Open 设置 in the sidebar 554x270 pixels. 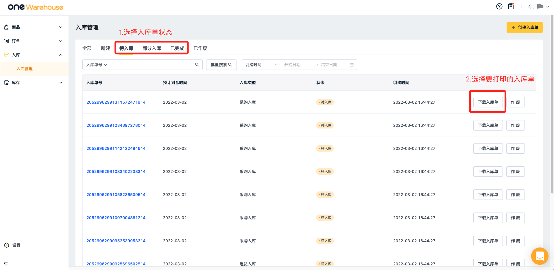point(16,245)
